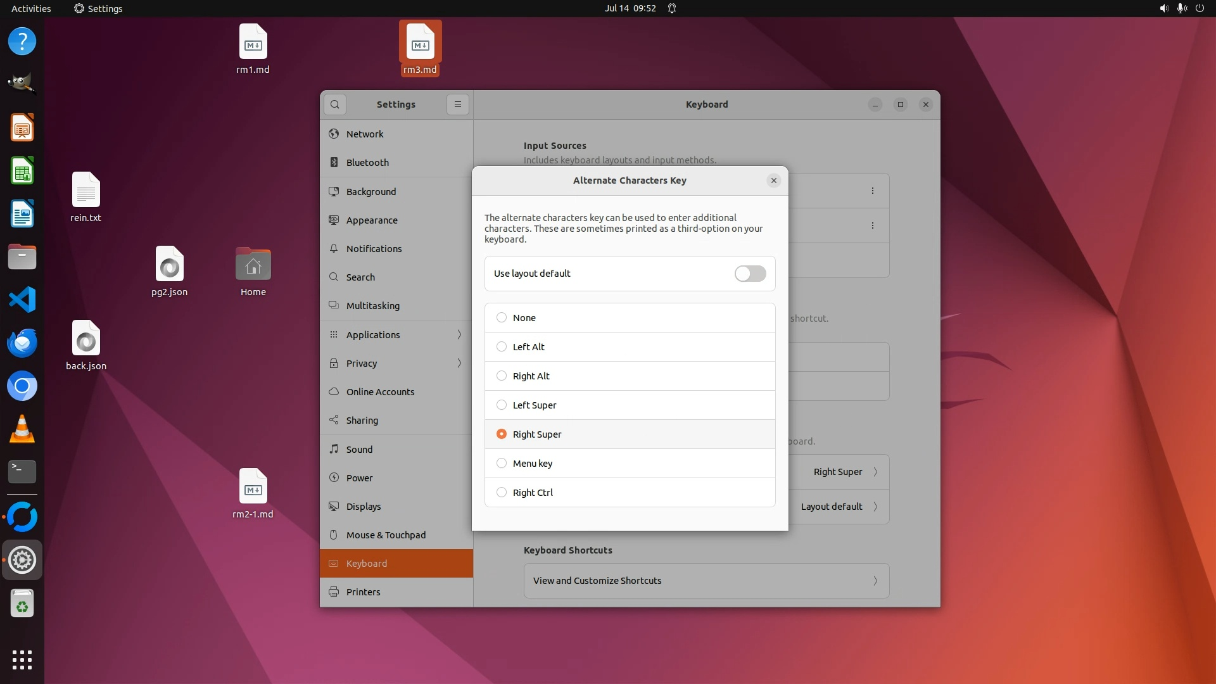Select the Menu key radio option
The height and width of the screenshot is (684, 1216).
(x=502, y=464)
